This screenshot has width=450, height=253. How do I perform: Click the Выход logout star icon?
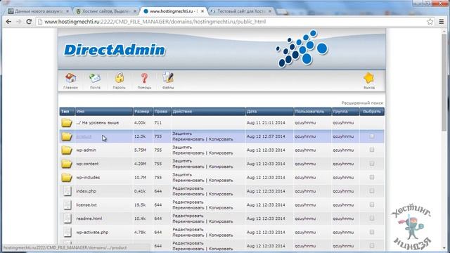pos(368,78)
